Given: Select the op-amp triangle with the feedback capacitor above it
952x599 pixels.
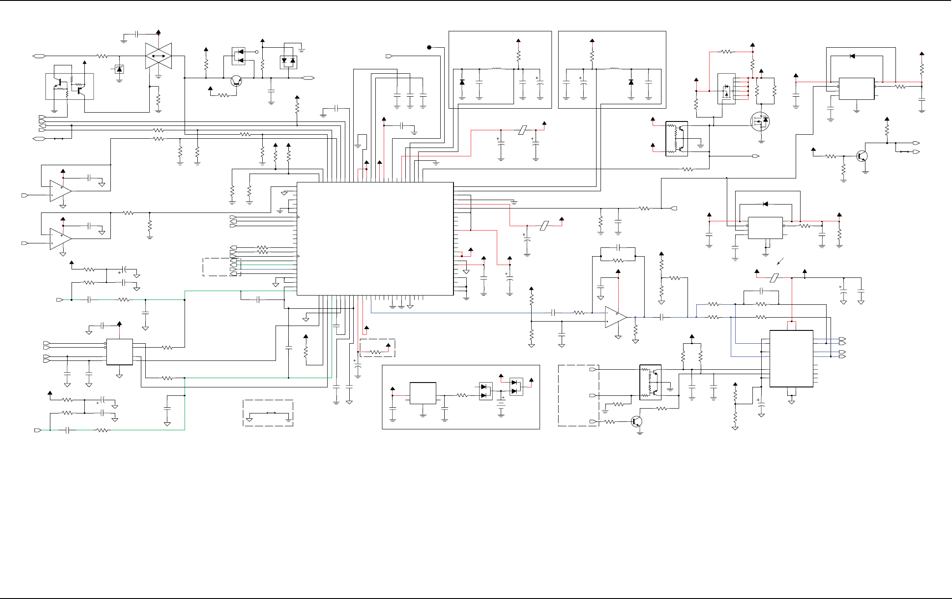Looking at the screenshot, I should point(616,317).
